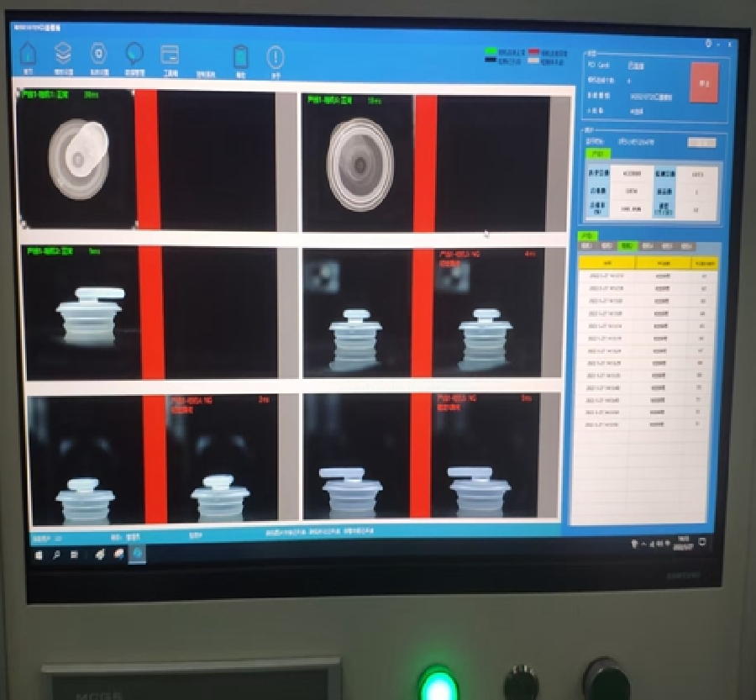Click the speech-bubble icon in the toolbar
756x700 pixels.
coord(134,54)
